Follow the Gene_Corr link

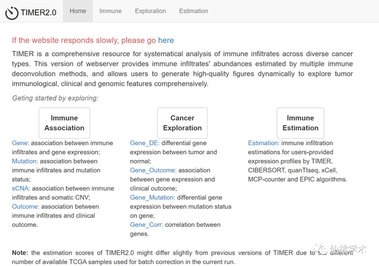point(146,225)
